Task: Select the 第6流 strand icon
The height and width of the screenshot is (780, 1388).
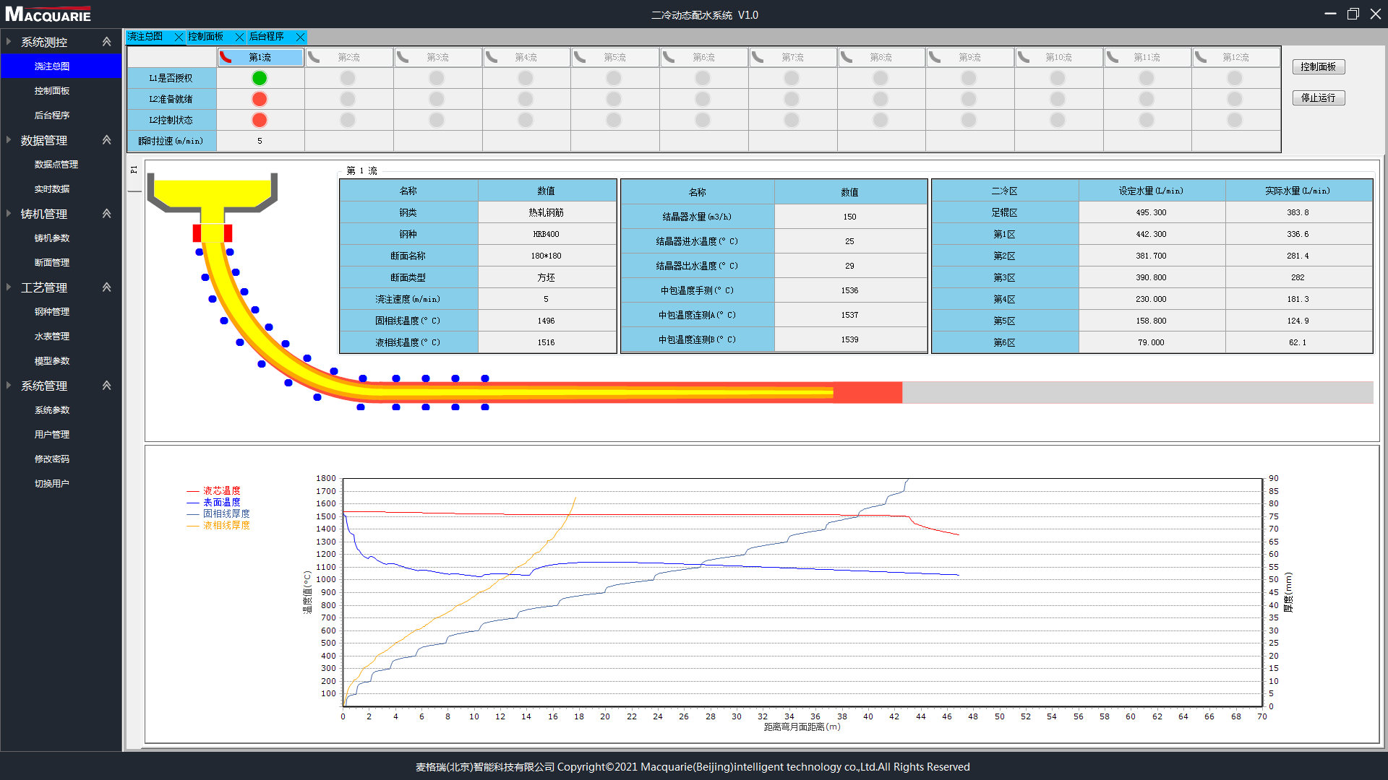Action: click(x=669, y=57)
